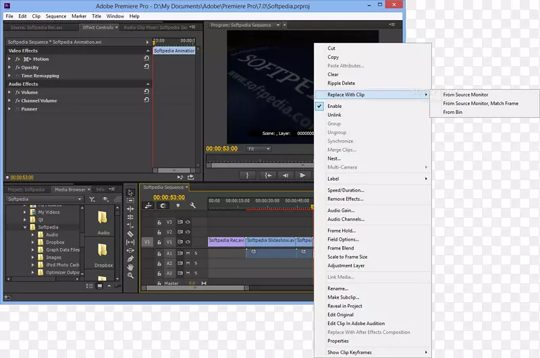The height and width of the screenshot is (358, 540).
Task: Select the Rate Stretch tool
Action: (130, 226)
